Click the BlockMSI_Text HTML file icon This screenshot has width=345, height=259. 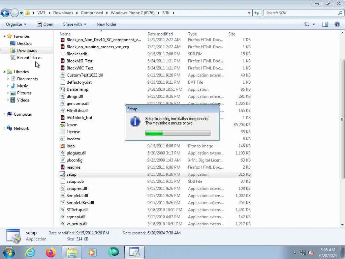pos(63,61)
